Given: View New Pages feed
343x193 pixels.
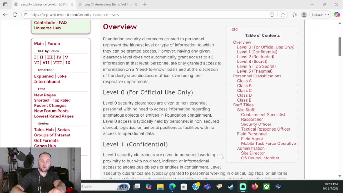Looking at the screenshot, I should pyautogui.click(x=45, y=95).
